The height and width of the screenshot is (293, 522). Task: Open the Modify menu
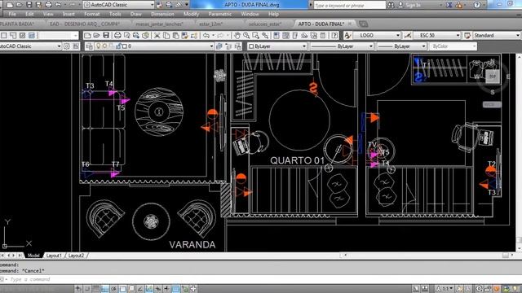pos(191,15)
